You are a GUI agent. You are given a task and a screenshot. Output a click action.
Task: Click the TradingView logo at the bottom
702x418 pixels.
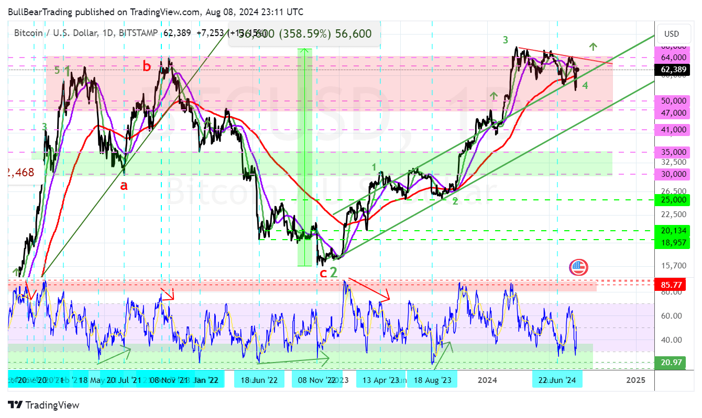click(43, 405)
